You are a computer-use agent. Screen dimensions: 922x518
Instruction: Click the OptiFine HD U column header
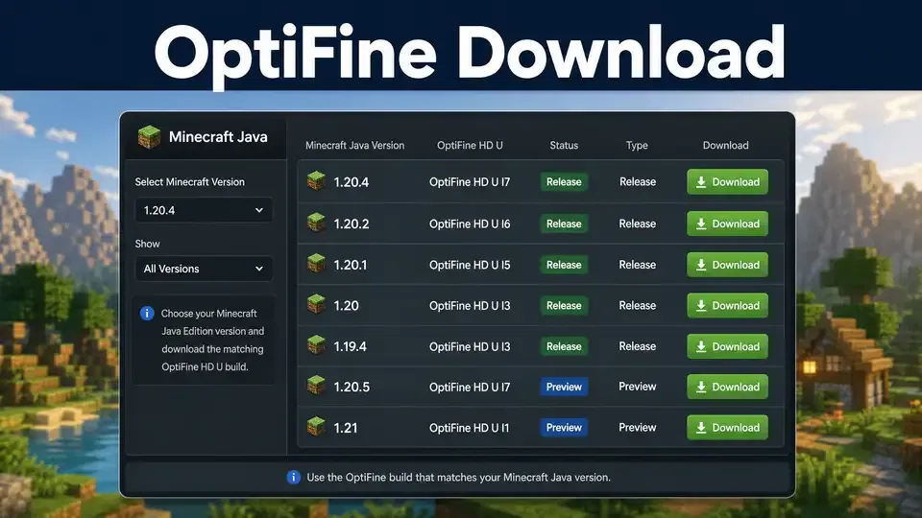[470, 145]
